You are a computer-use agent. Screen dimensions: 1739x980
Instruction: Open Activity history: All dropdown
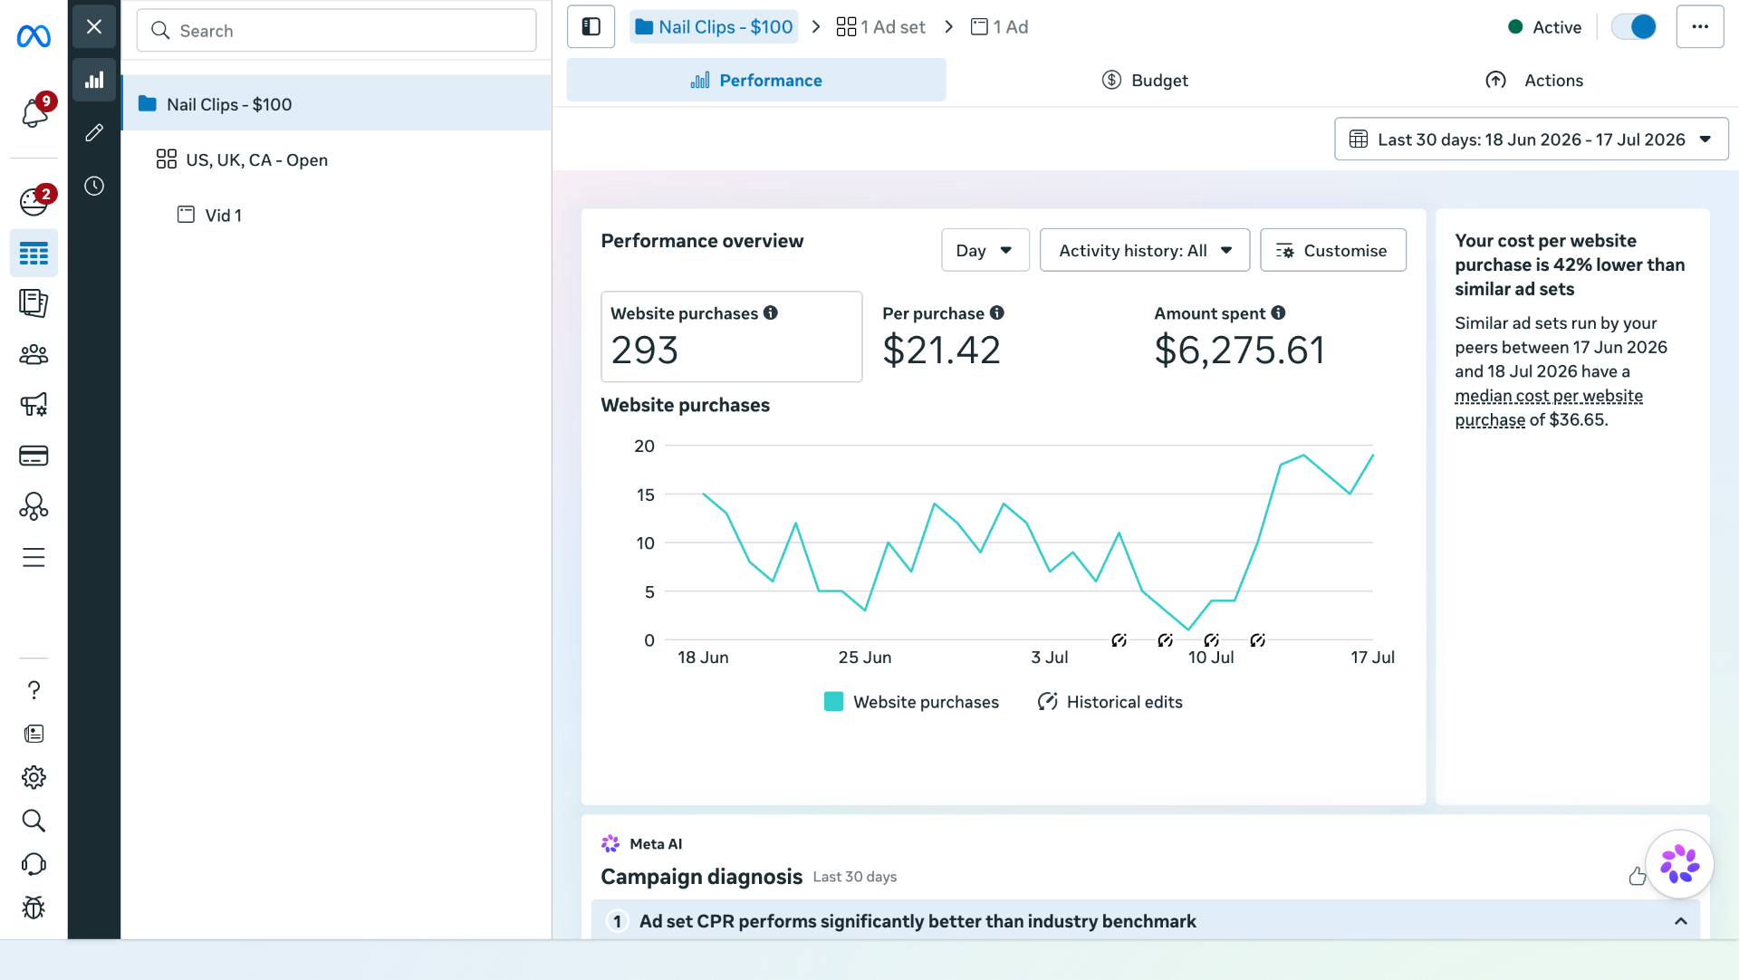[x=1145, y=250]
